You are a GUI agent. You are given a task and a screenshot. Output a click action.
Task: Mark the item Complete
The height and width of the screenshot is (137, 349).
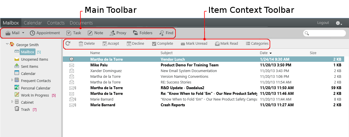click(162, 44)
